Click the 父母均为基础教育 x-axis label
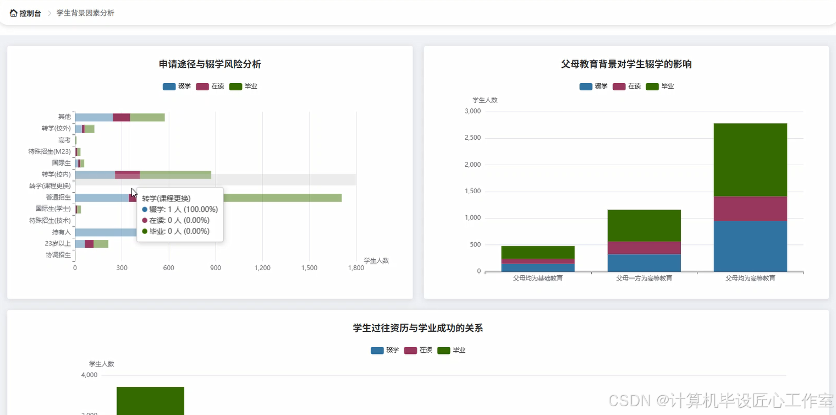Image resolution: width=836 pixels, height=415 pixels. click(538, 279)
